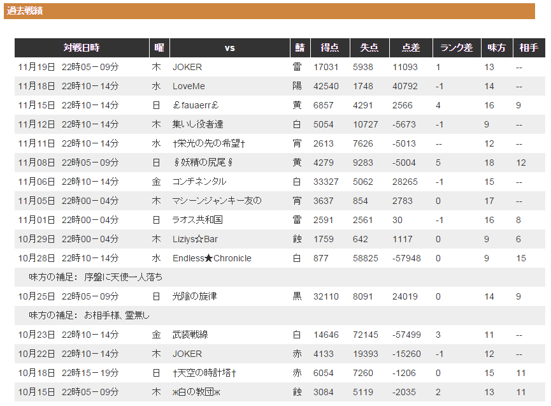This screenshot has height=406, width=551.
Task: Select opponent ж白の教団ж
Action: 196,392
